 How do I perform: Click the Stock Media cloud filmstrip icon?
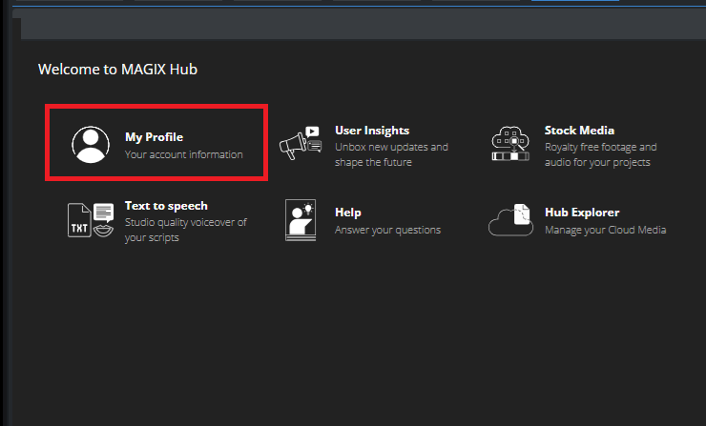[510, 145]
